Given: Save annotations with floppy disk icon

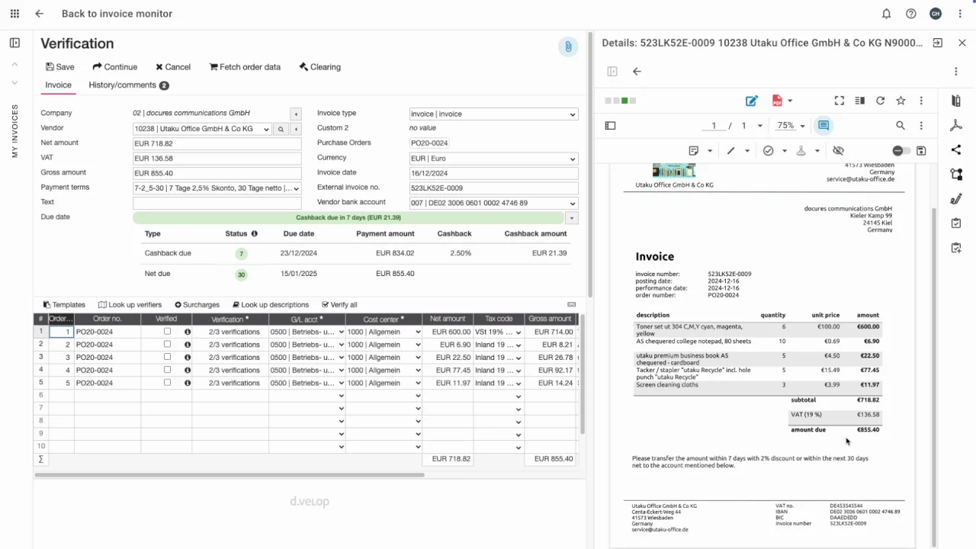Looking at the screenshot, I should point(921,151).
